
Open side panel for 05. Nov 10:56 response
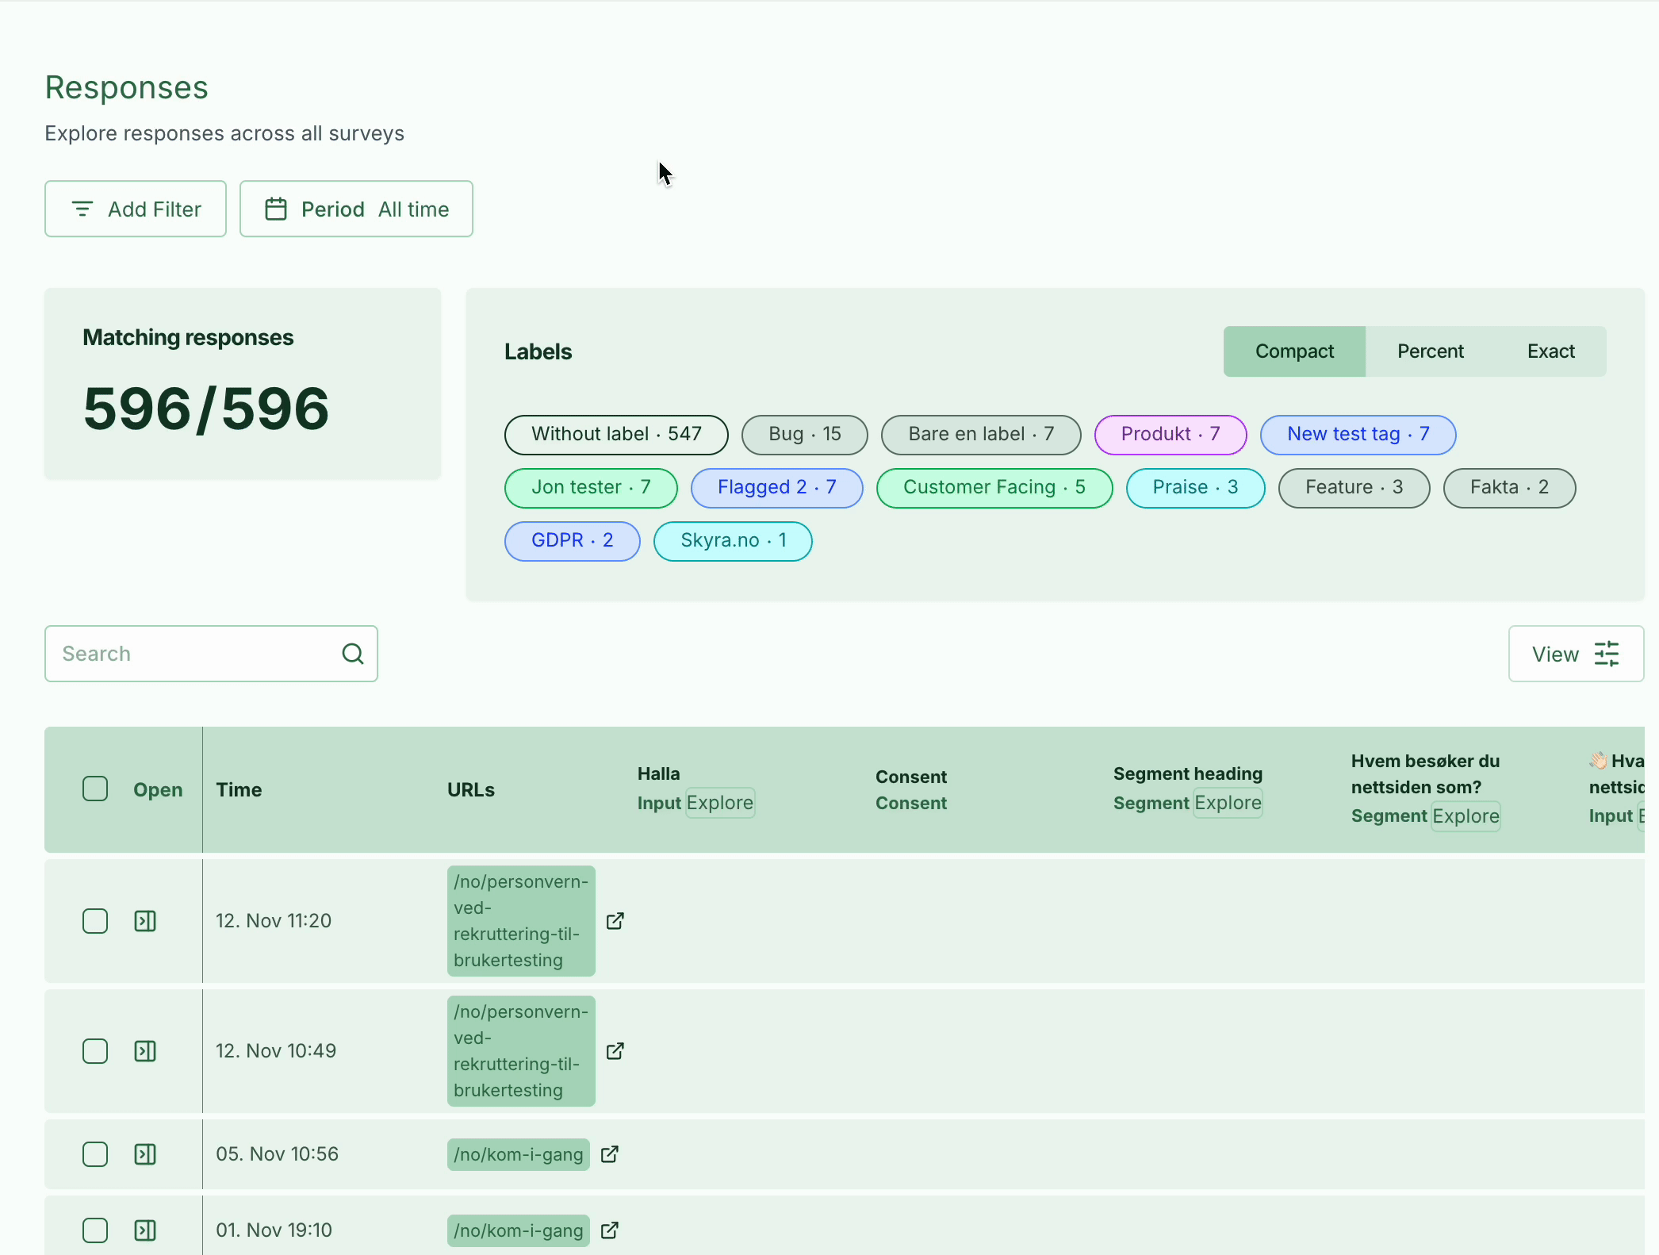145,1154
